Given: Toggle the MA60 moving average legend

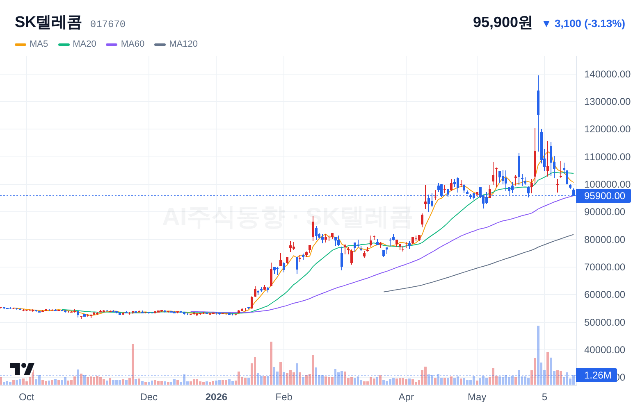Looking at the screenshot, I should pos(125,44).
